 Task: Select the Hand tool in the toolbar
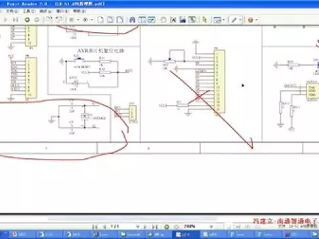pyautogui.click(x=163, y=20)
